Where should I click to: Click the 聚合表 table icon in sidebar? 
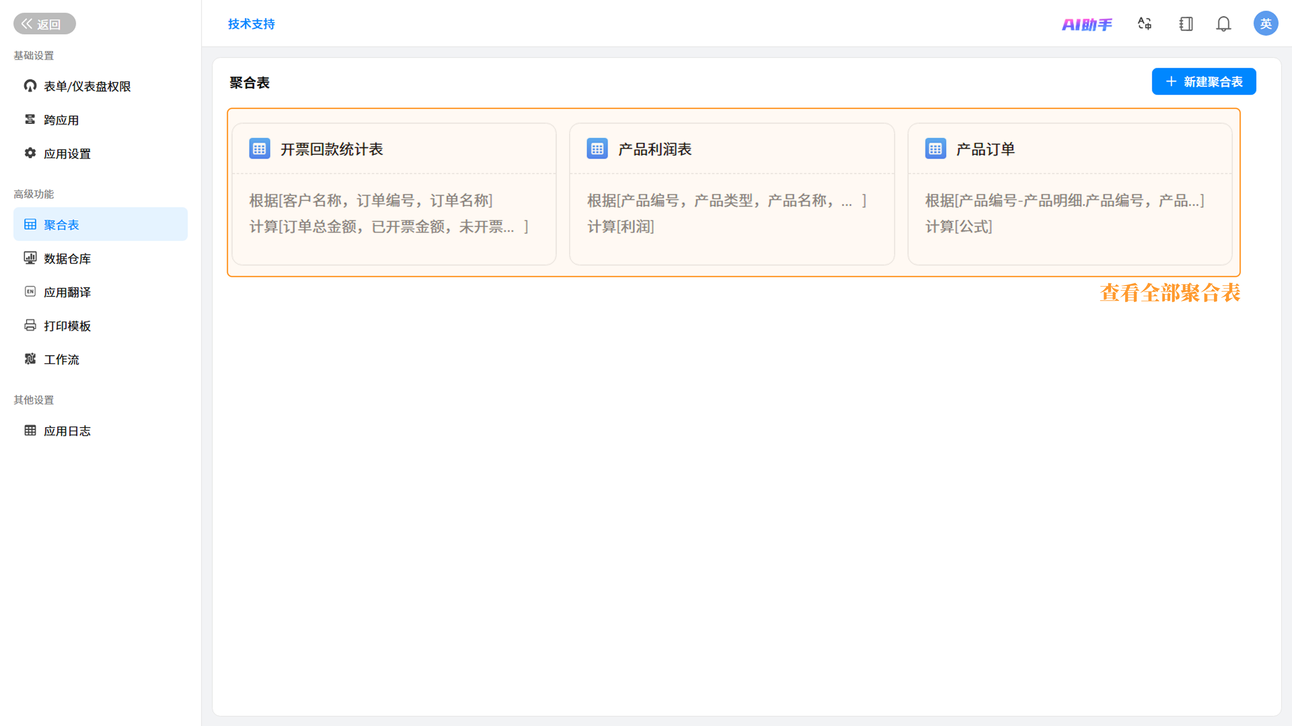tap(30, 224)
